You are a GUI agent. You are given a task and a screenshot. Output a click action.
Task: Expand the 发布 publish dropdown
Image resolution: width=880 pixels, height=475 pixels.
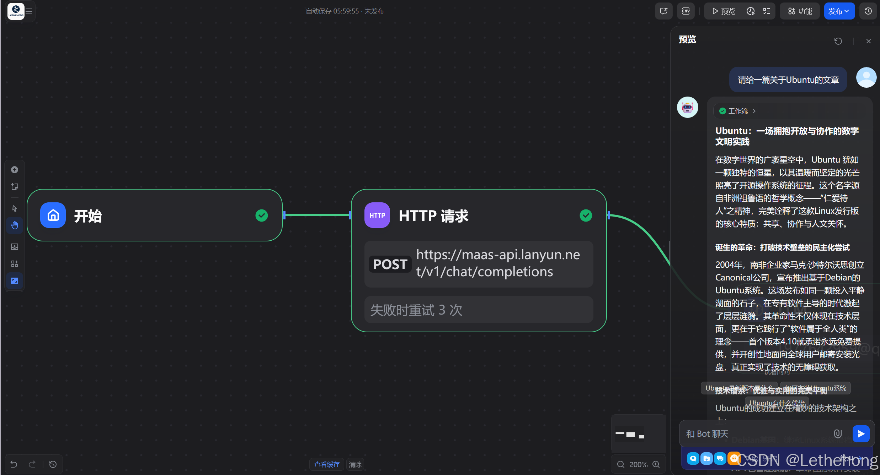pos(839,11)
